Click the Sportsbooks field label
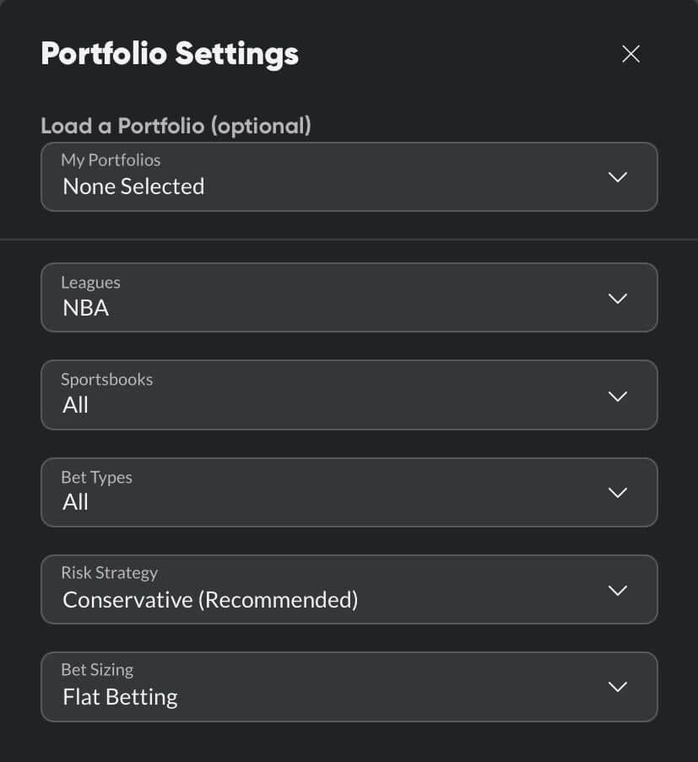698x762 pixels. (x=107, y=380)
